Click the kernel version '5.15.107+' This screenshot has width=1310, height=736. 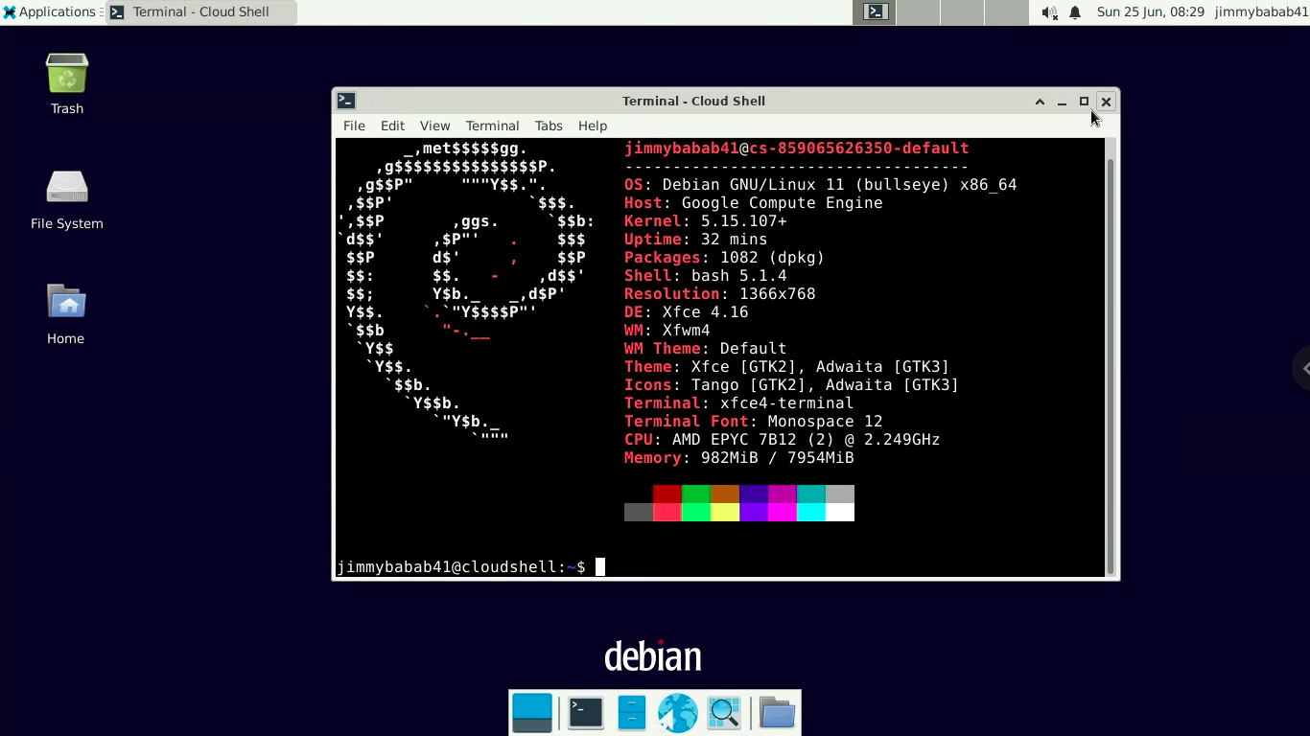[x=743, y=221]
